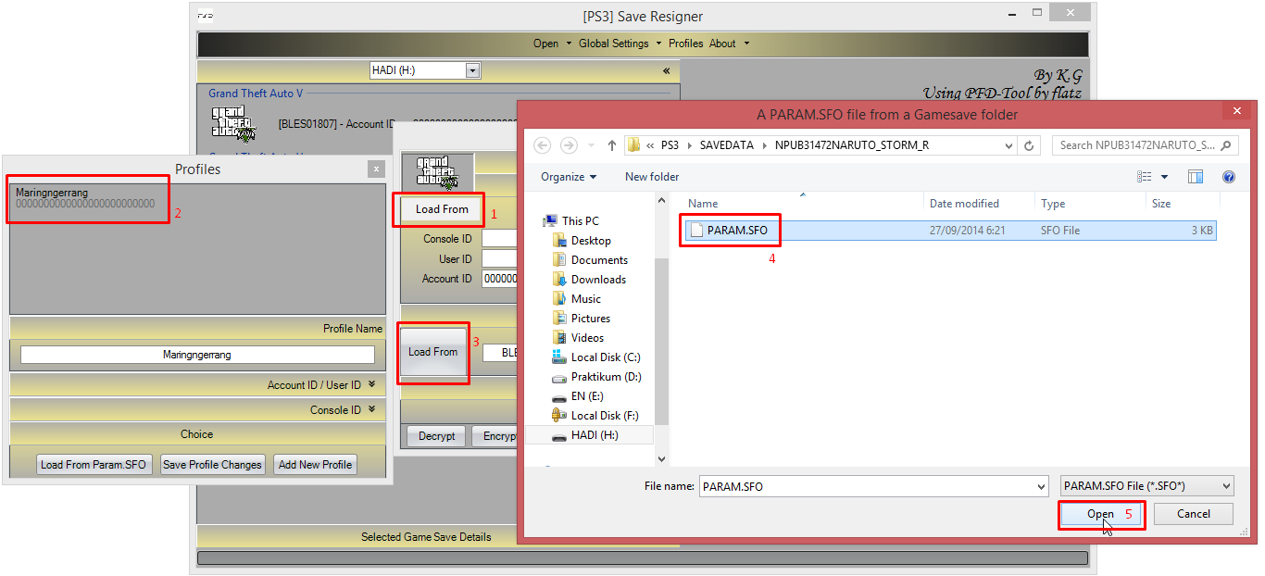Open the Music folder

pyautogui.click(x=586, y=298)
